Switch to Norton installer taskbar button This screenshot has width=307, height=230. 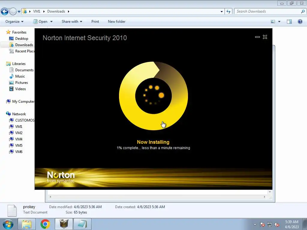[x=64, y=224]
